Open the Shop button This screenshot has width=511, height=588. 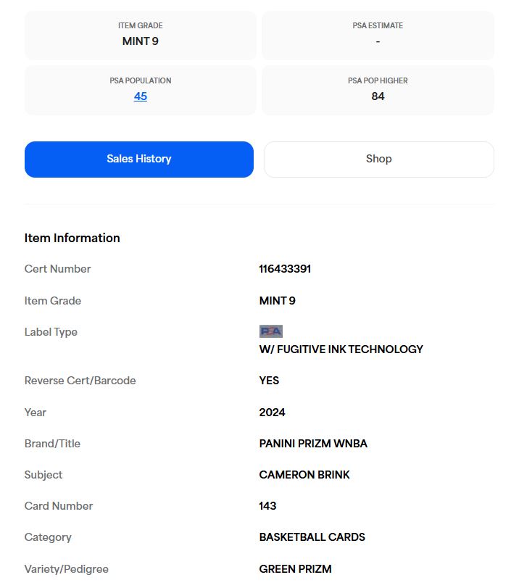pyautogui.click(x=378, y=159)
